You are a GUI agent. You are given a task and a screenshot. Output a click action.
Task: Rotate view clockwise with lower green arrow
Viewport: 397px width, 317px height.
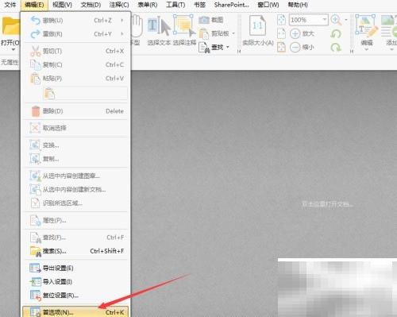(x=336, y=48)
